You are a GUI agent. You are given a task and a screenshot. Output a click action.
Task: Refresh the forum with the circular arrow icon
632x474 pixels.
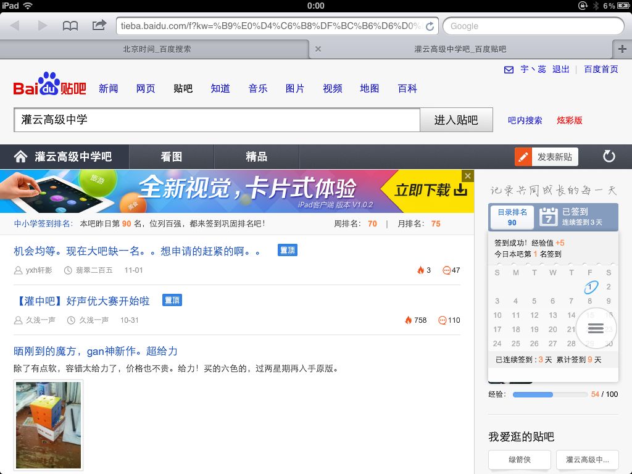(609, 156)
